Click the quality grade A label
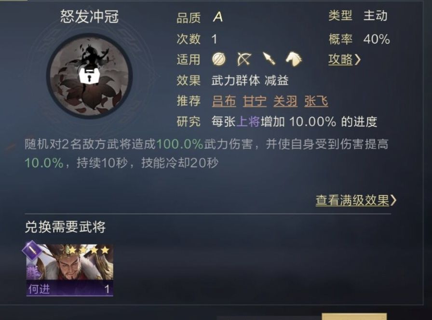The image size is (432, 320). [217, 17]
